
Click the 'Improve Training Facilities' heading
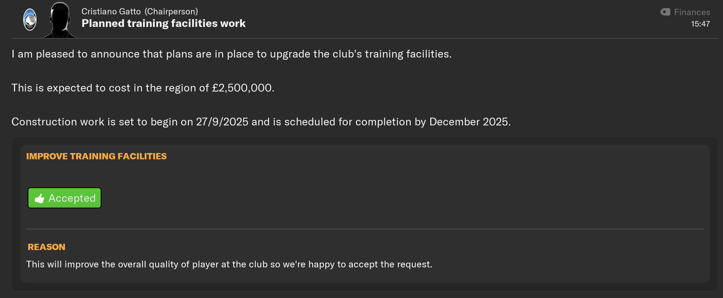coord(96,156)
